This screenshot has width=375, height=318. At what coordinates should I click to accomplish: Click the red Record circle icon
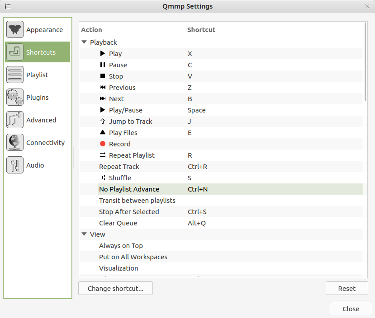[x=103, y=144]
